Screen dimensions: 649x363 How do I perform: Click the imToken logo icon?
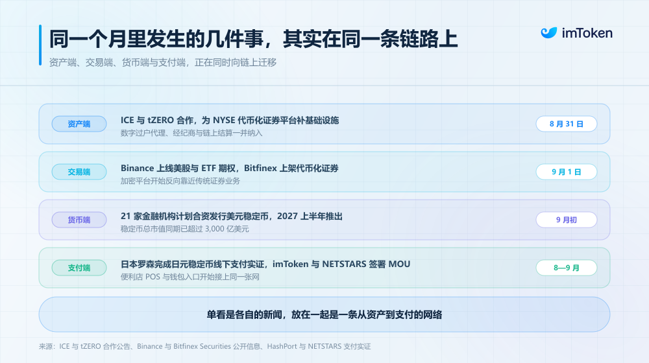click(x=549, y=32)
